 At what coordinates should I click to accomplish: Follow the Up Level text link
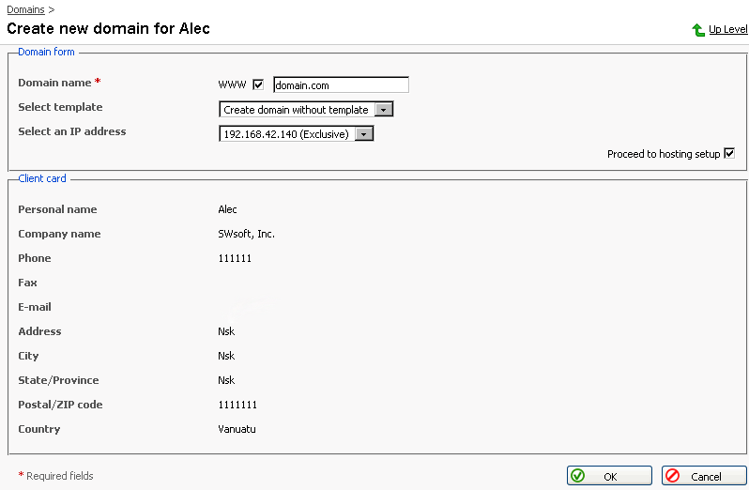click(727, 30)
